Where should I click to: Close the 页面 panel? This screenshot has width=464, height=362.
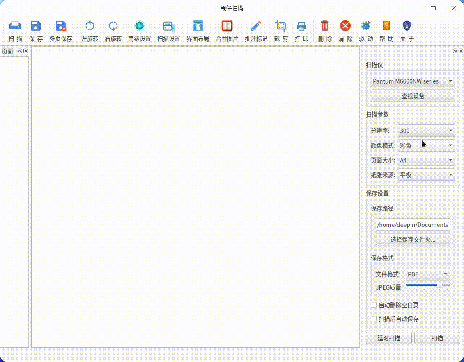tap(26, 51)
